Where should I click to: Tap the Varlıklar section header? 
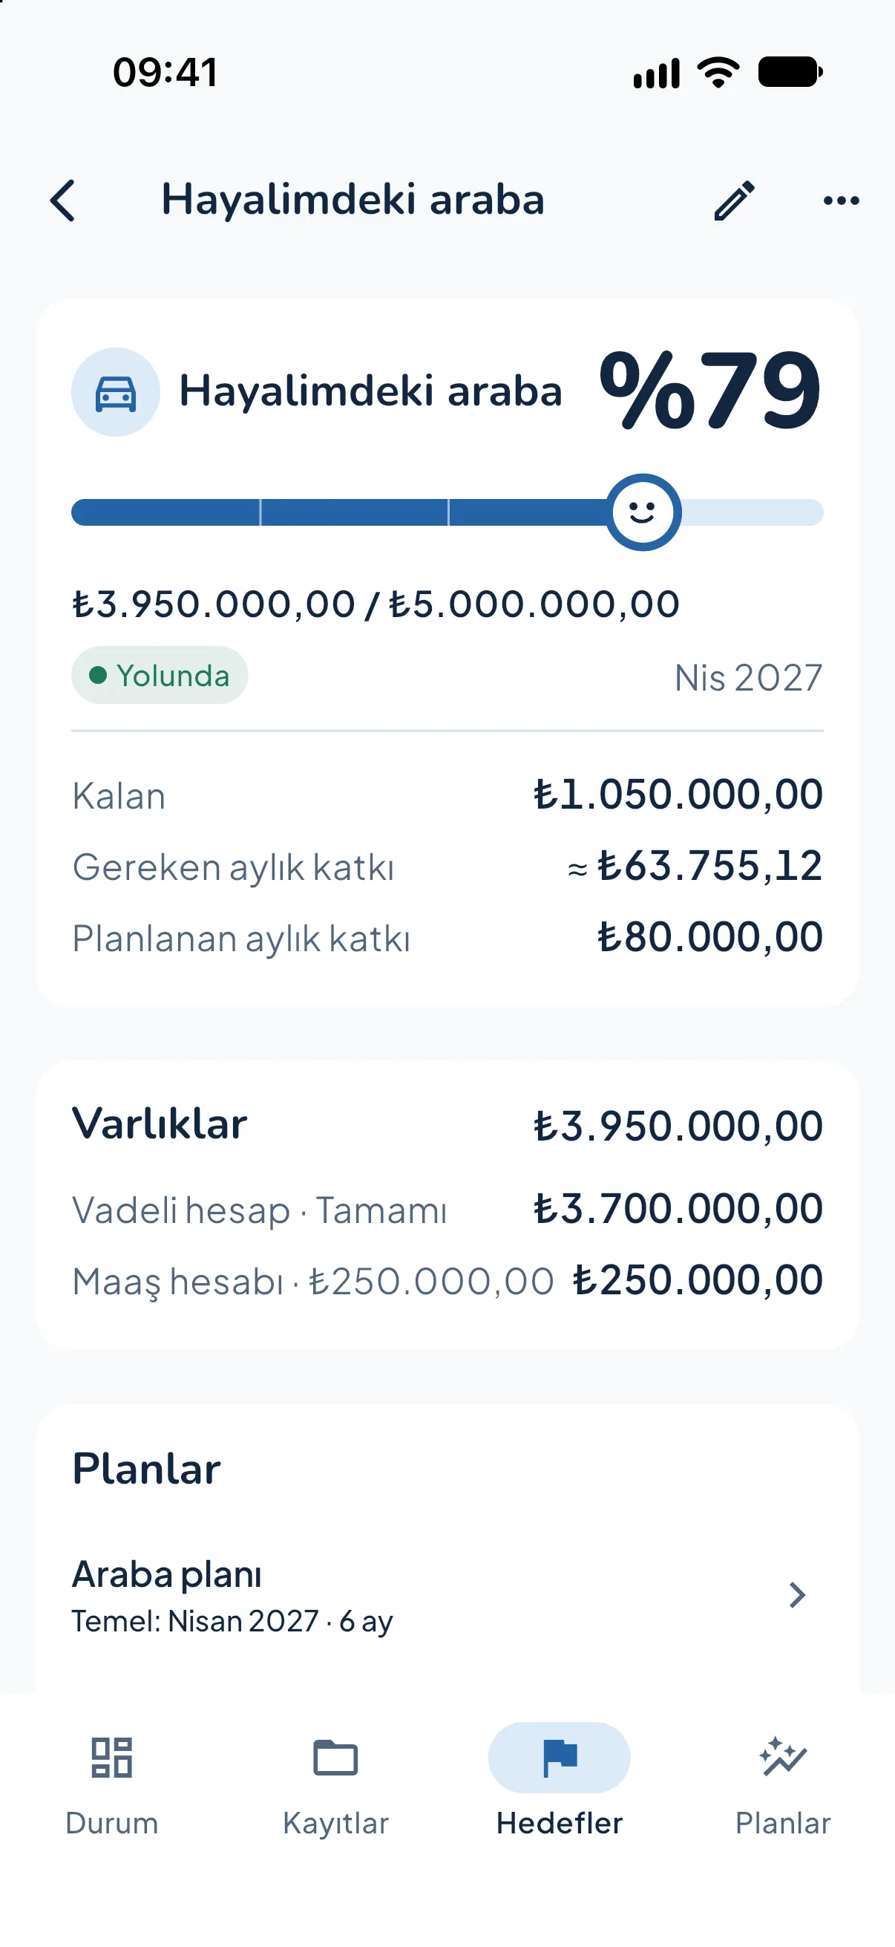(x=160, y=1124)
